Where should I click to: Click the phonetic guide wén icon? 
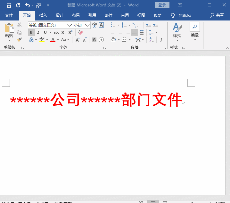[x=94, y=25]
